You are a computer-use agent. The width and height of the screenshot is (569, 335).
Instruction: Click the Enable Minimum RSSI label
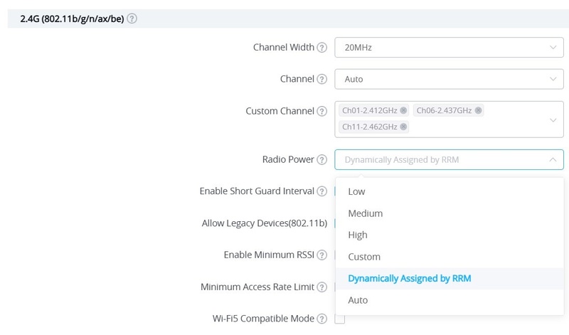[x=269, y=255]
